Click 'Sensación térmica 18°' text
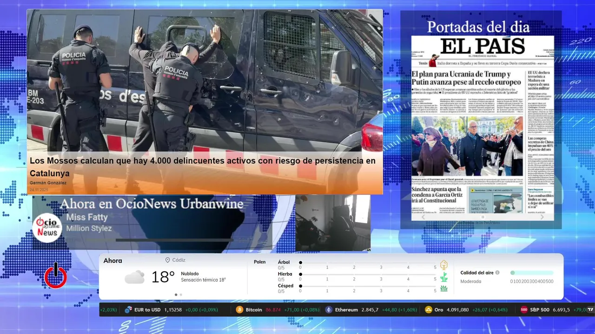 coord(204,280)
